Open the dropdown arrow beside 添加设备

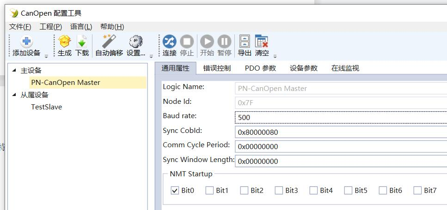click(x=46, y=56)
